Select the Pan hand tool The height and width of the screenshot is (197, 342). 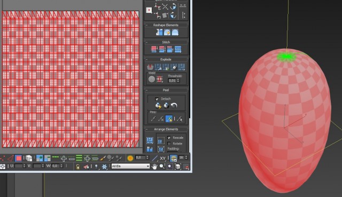tap(154, 167)
